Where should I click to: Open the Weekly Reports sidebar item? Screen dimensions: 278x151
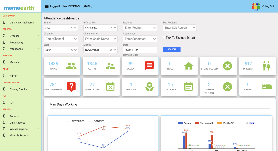click(21, 129)
